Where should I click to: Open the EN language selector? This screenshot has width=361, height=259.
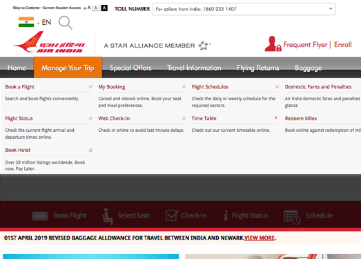(46, 22)
